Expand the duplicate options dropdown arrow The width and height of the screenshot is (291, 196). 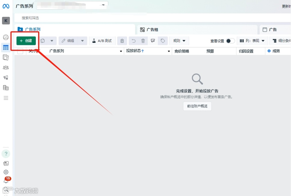[x=52, y=41]
